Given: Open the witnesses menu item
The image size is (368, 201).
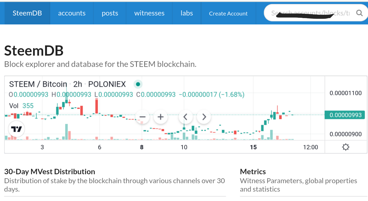Looking at the screenshot, I should coord(149,13).
